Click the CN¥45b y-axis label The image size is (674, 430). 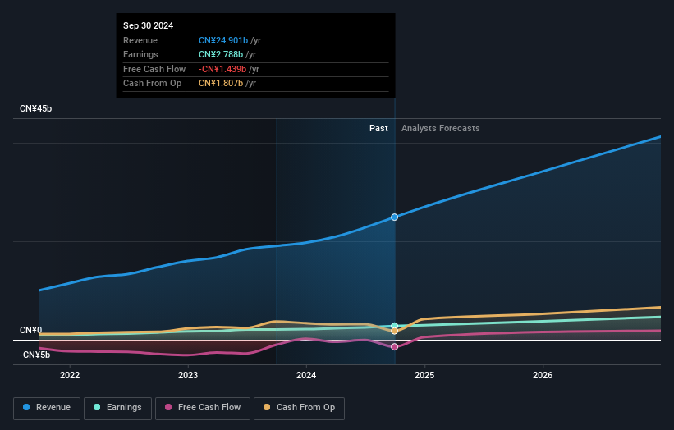tap(35, 108)
